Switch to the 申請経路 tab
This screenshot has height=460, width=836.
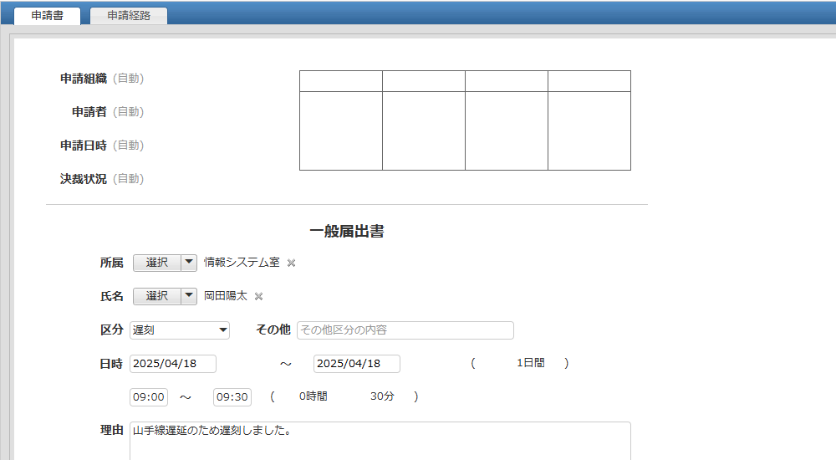[129, 16]
